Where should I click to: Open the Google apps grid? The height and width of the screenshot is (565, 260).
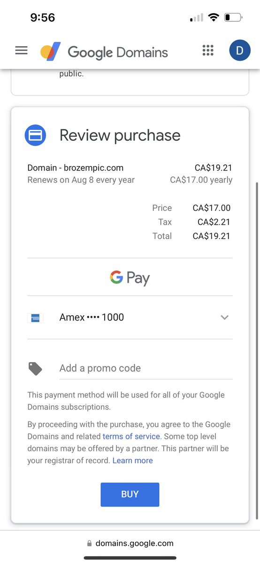click(208, 51)
